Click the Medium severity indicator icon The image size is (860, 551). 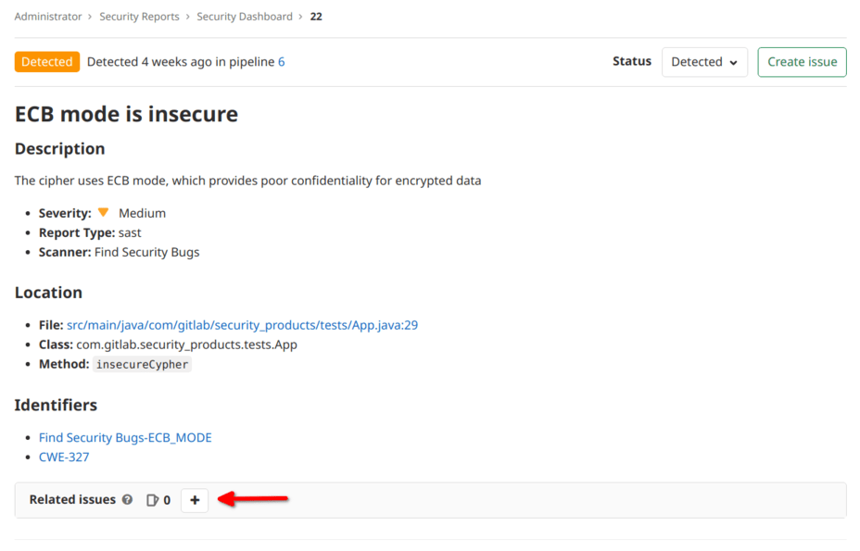click(103, 212)
